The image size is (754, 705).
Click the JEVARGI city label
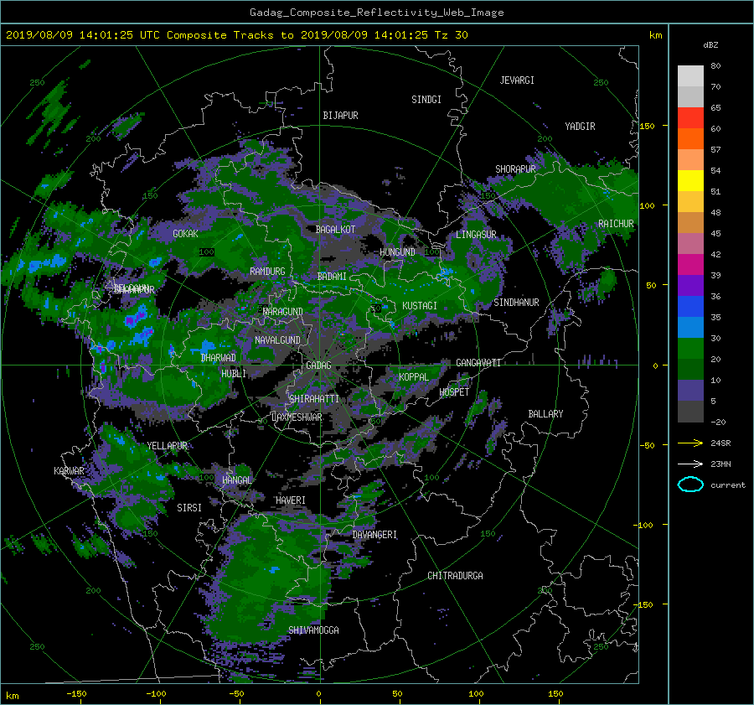[x=517, y=80]
